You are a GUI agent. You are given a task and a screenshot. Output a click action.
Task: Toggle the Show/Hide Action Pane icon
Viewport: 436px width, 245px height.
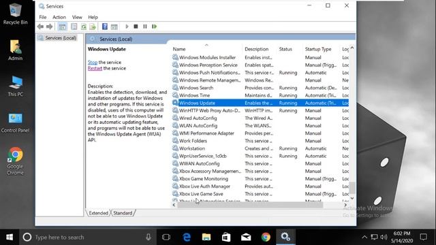pyautogui.click(x=114, y=27)
